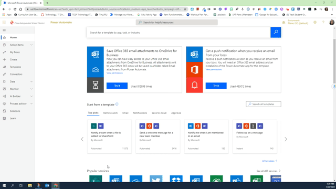Image resolution: width=336 pixels, height=189 pixels.
Task: Open the app launcher waffle icon
Action: (4, 22)
